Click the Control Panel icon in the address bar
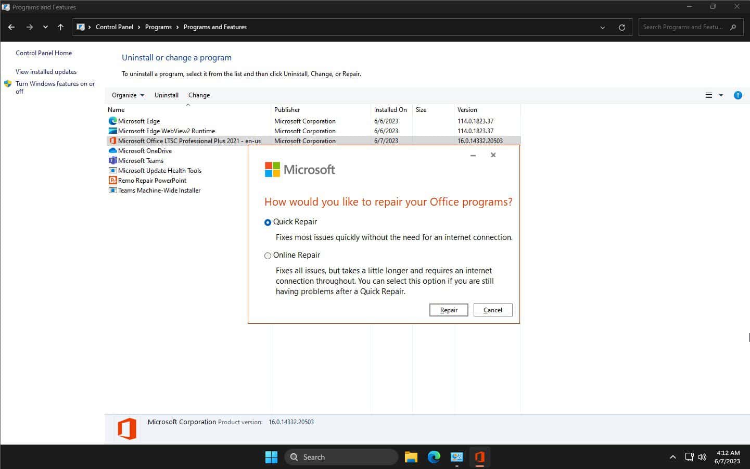Screen dimensions: 750x469 [x=81, y=27]
